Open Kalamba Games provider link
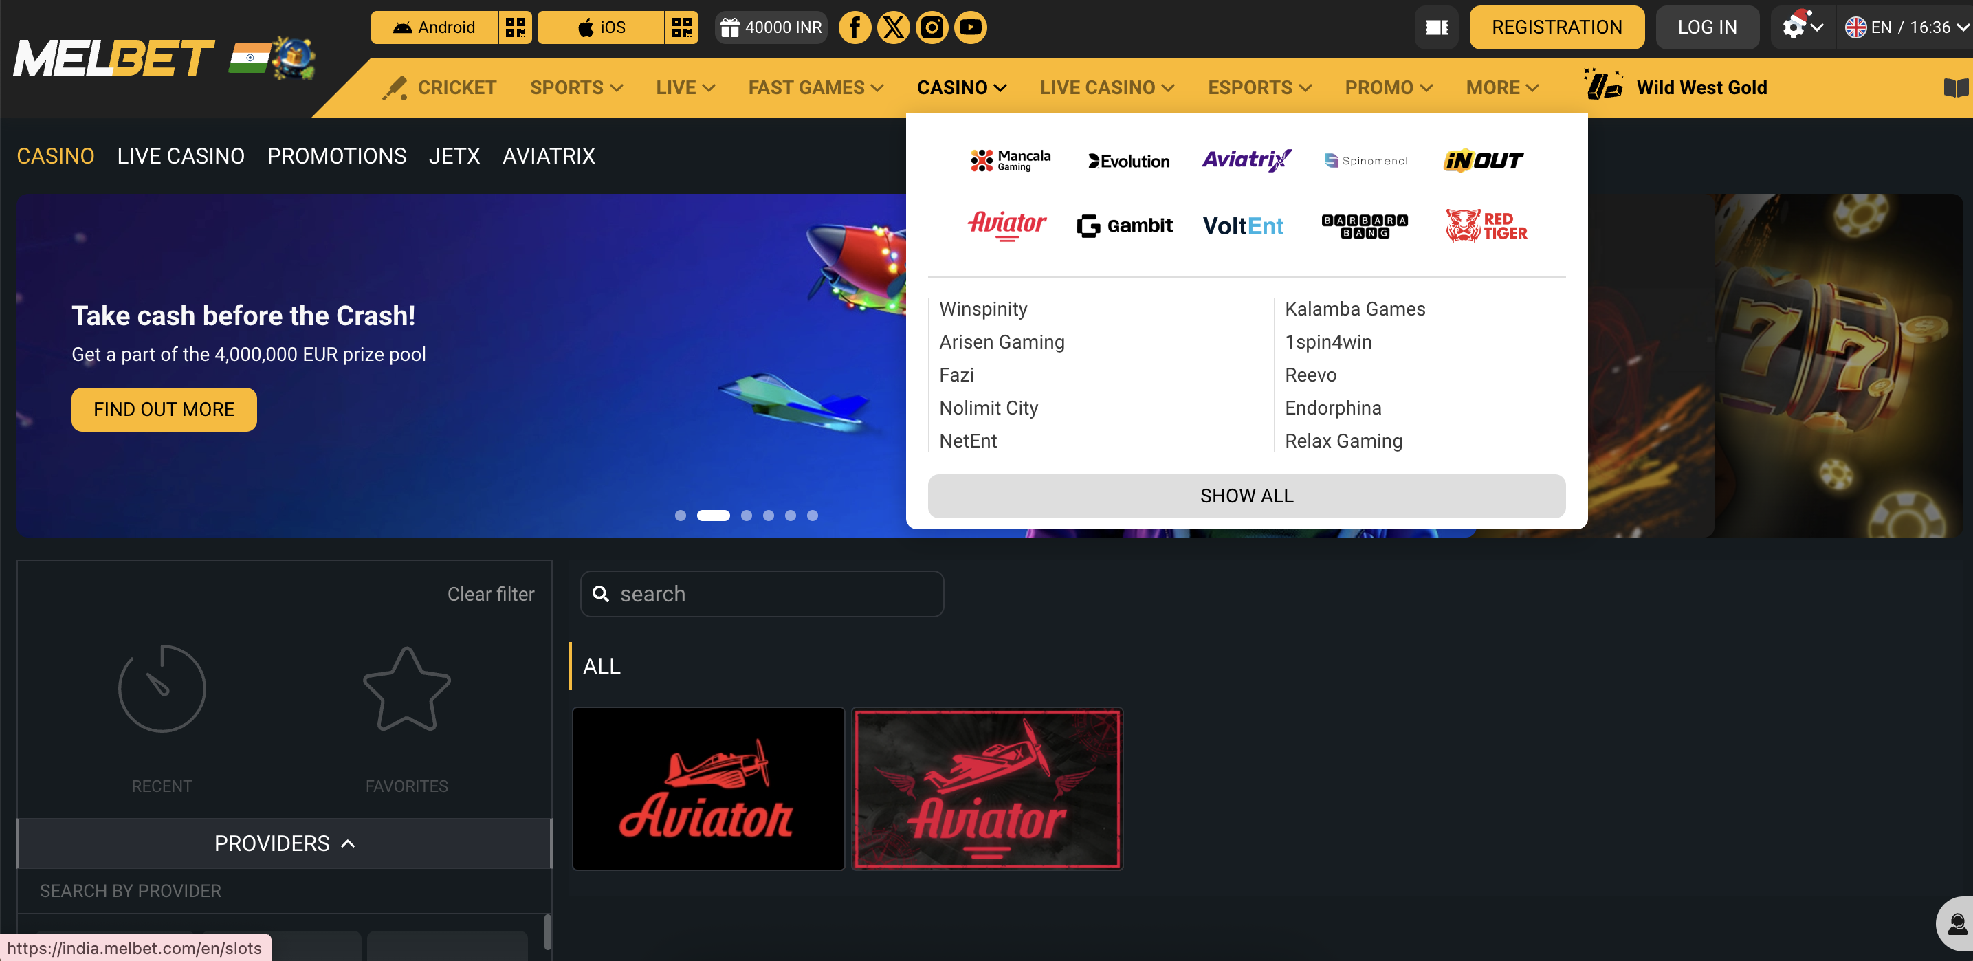The image size is (1973, 961). (1355, 309)
